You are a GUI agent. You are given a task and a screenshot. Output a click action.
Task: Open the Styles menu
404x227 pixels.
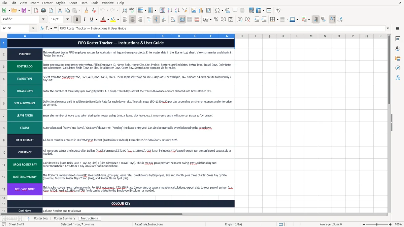61,3
